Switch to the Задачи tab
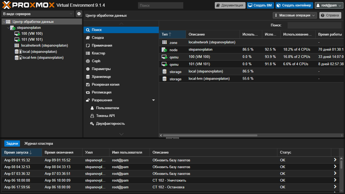 (x=12, y=144)
